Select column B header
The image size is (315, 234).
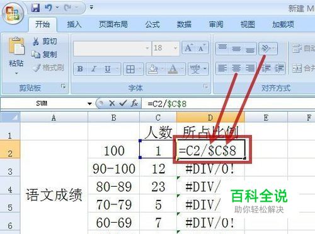[x=113, y=117]
